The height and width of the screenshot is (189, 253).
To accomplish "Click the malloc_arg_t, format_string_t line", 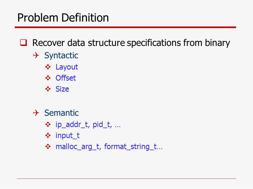I will click(109, 147).
